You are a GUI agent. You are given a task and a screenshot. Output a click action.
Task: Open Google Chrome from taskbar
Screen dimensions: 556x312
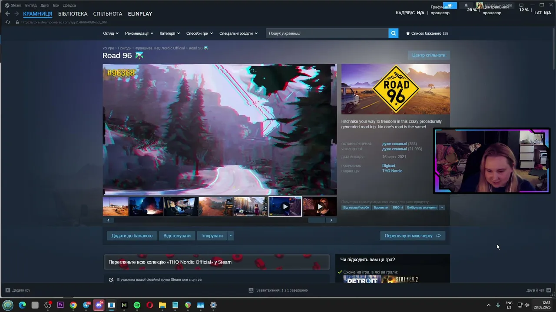[x=73, y=305]
